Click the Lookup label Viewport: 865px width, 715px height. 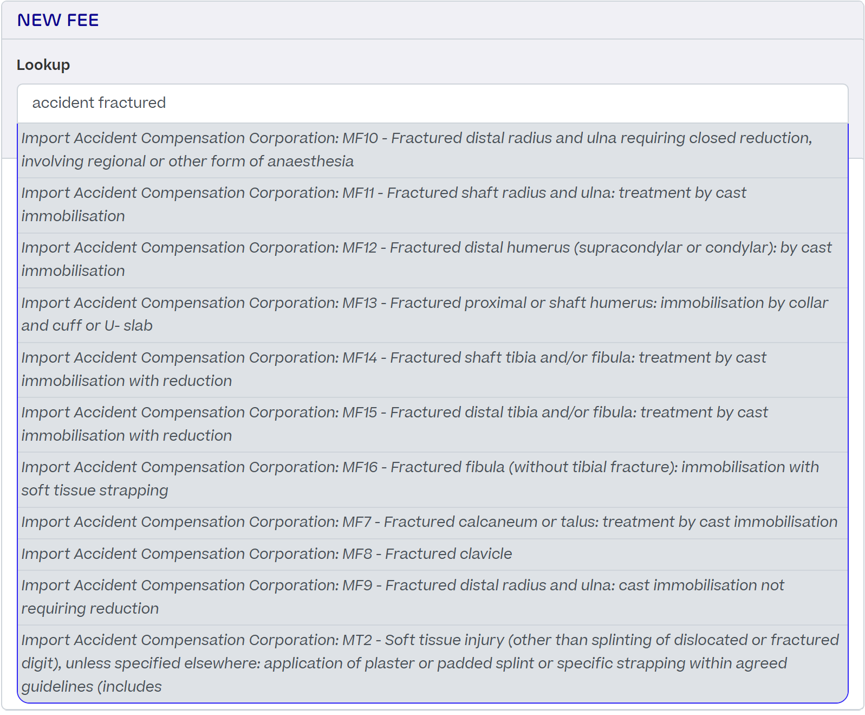click(43, 65)
